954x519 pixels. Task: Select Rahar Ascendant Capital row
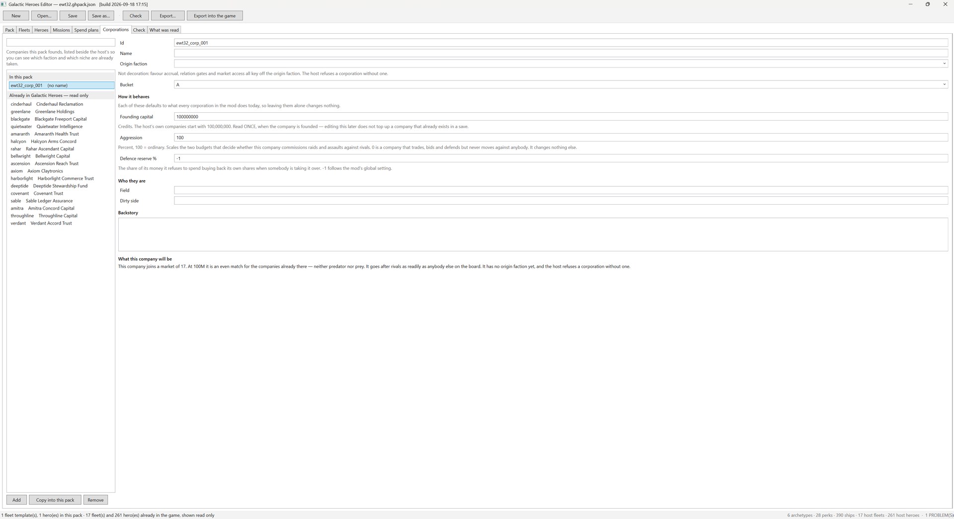coord(61,149)
